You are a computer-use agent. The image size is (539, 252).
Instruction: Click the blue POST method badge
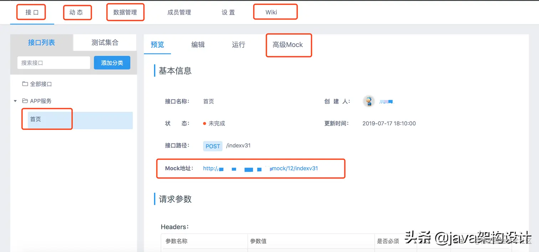[x=212, y=146]
